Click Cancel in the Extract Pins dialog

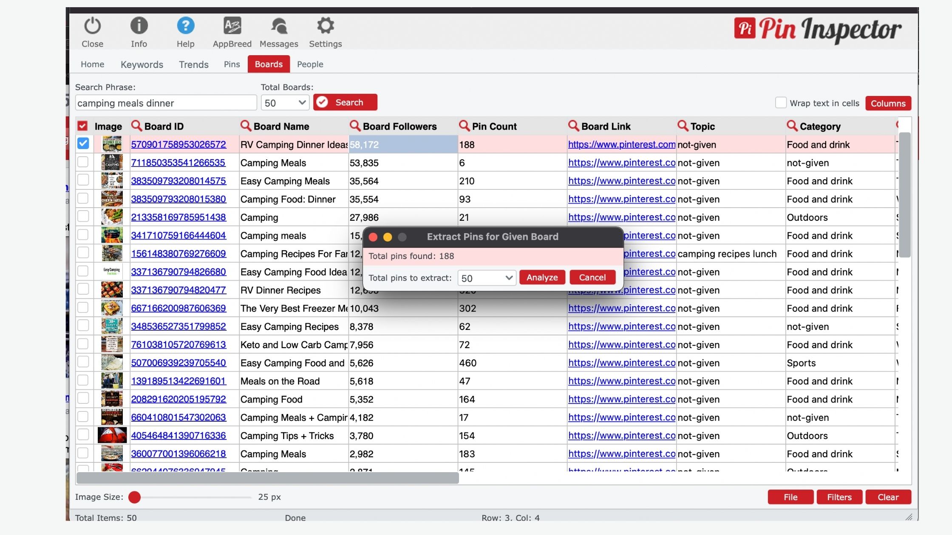point(592,277)
